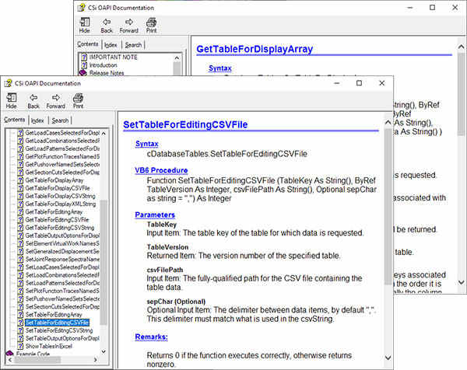Click help icon beside GetTableForDisplayXMLString
467x370 pixels.
point(20,204)
